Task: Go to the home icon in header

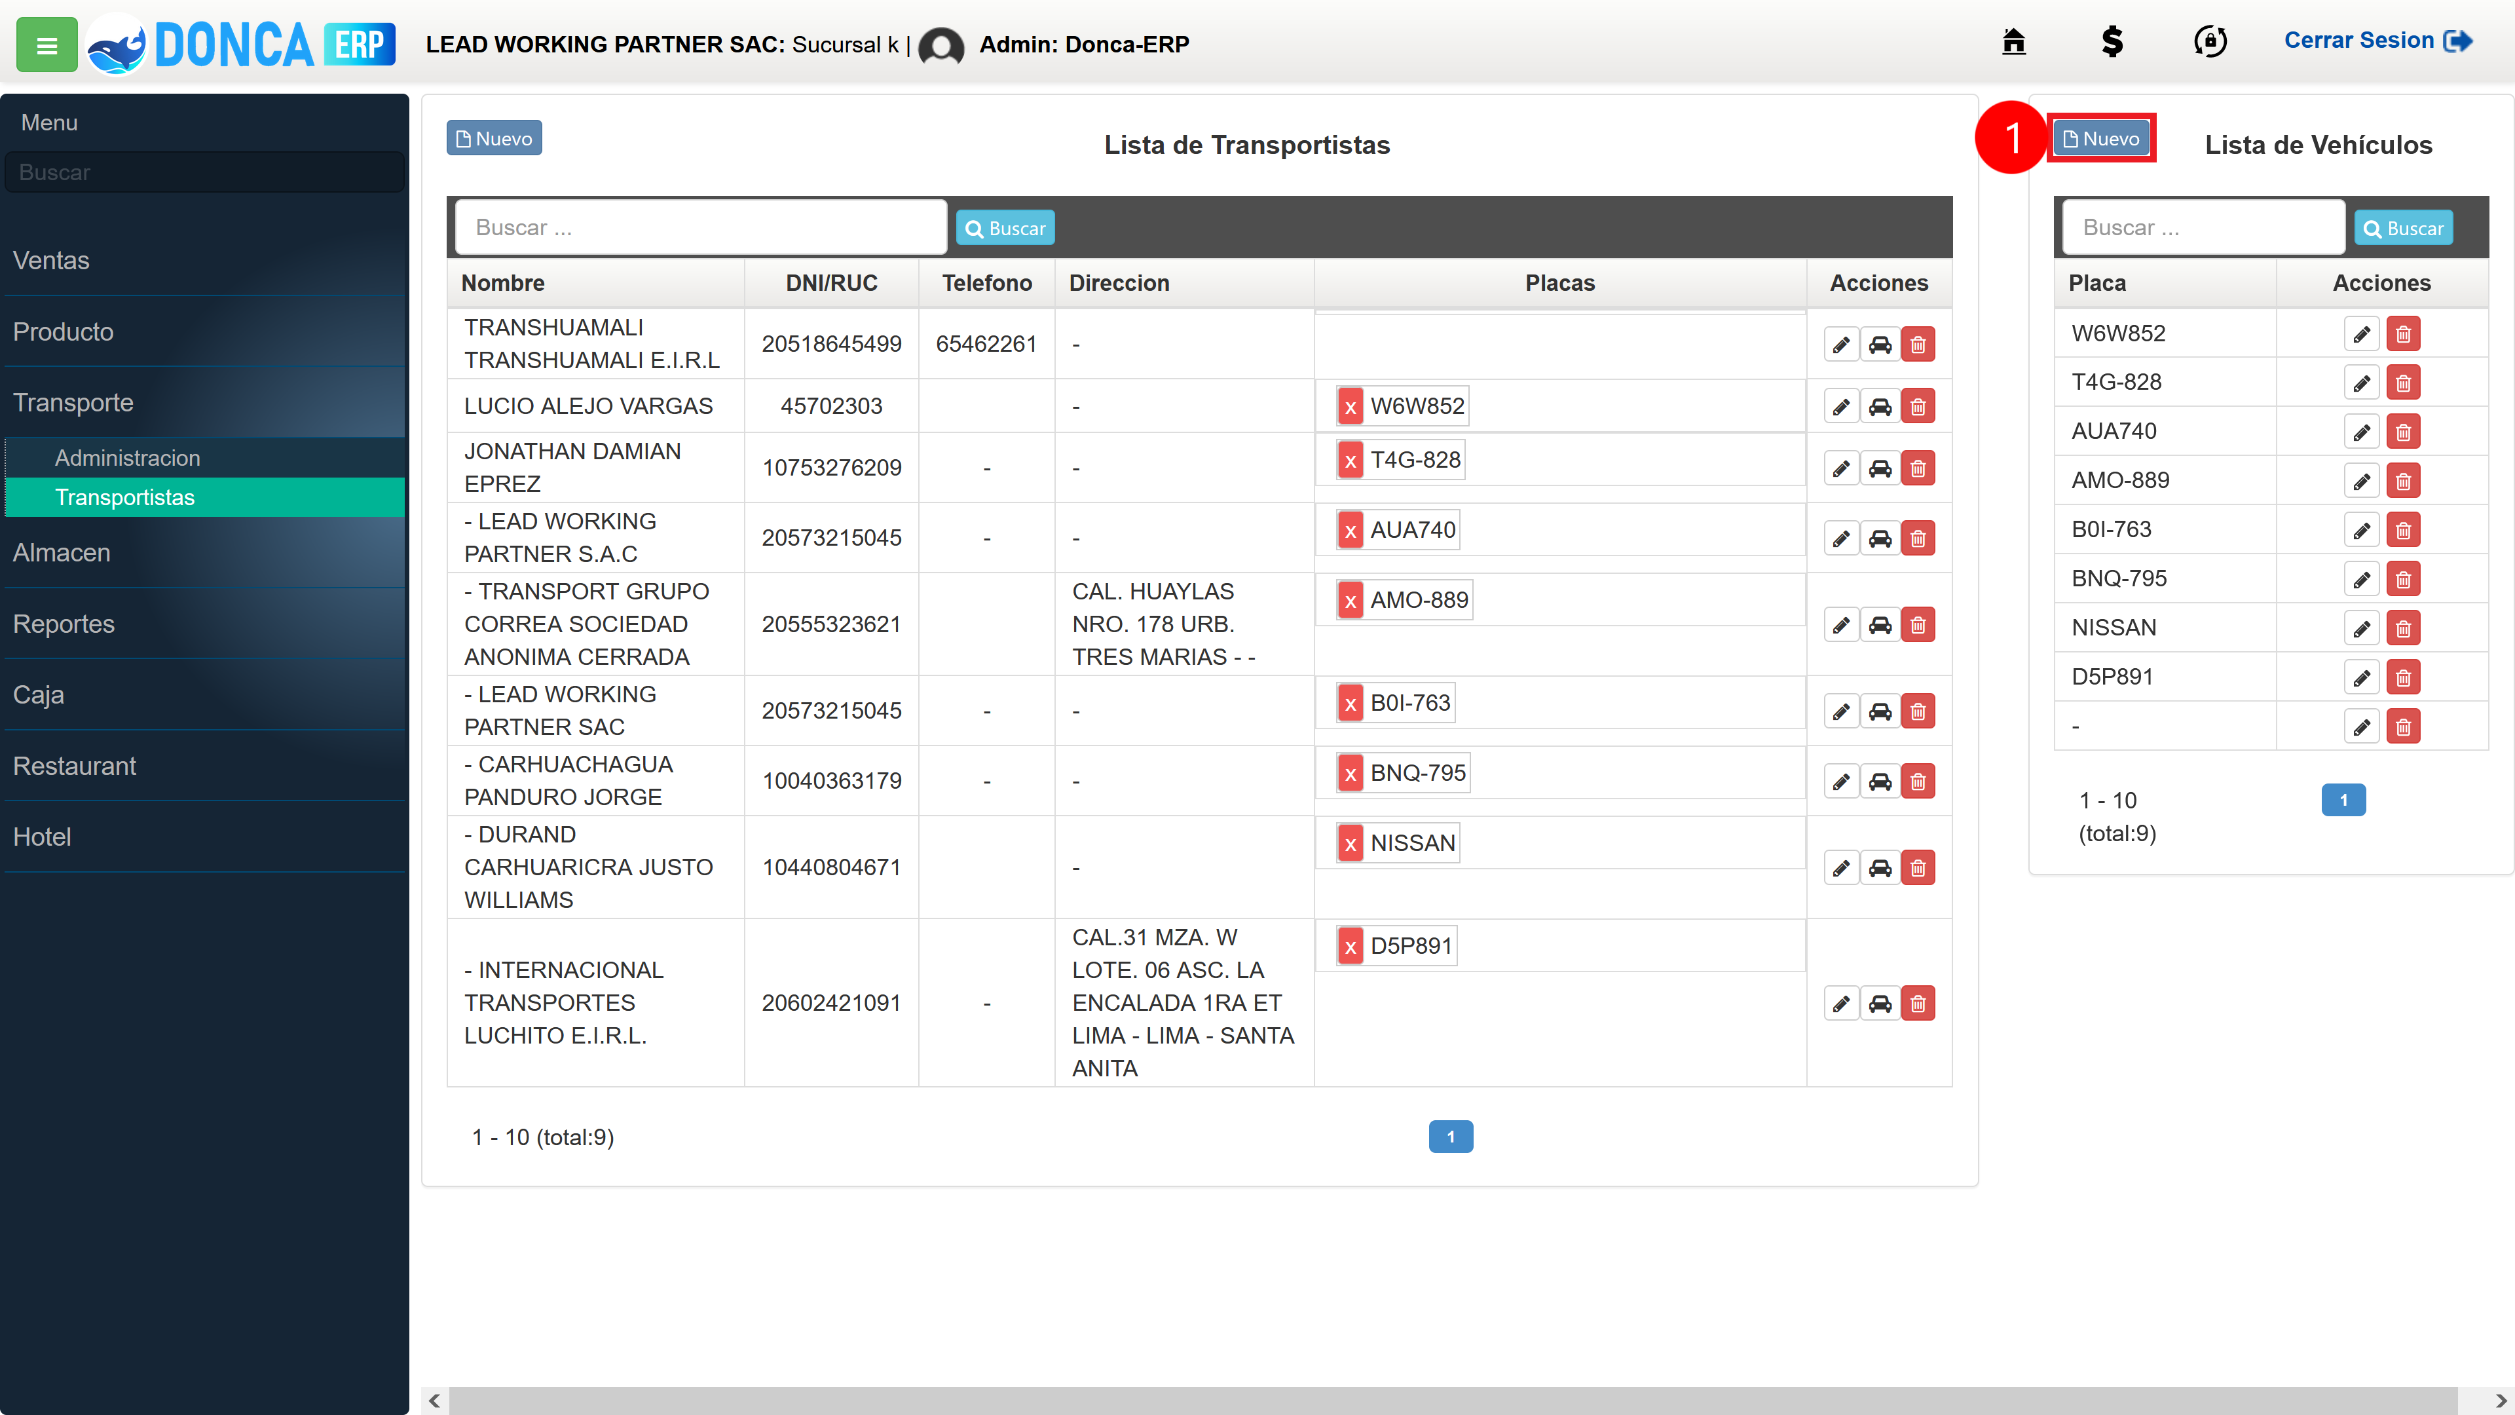Action: click(x=2013, y=41)
